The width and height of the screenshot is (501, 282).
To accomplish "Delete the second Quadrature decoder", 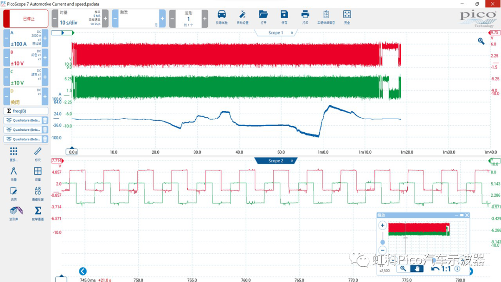I will pyautogui.click(x=45, y=130).
